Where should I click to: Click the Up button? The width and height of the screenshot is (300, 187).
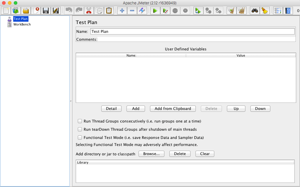tap(236, 108)
